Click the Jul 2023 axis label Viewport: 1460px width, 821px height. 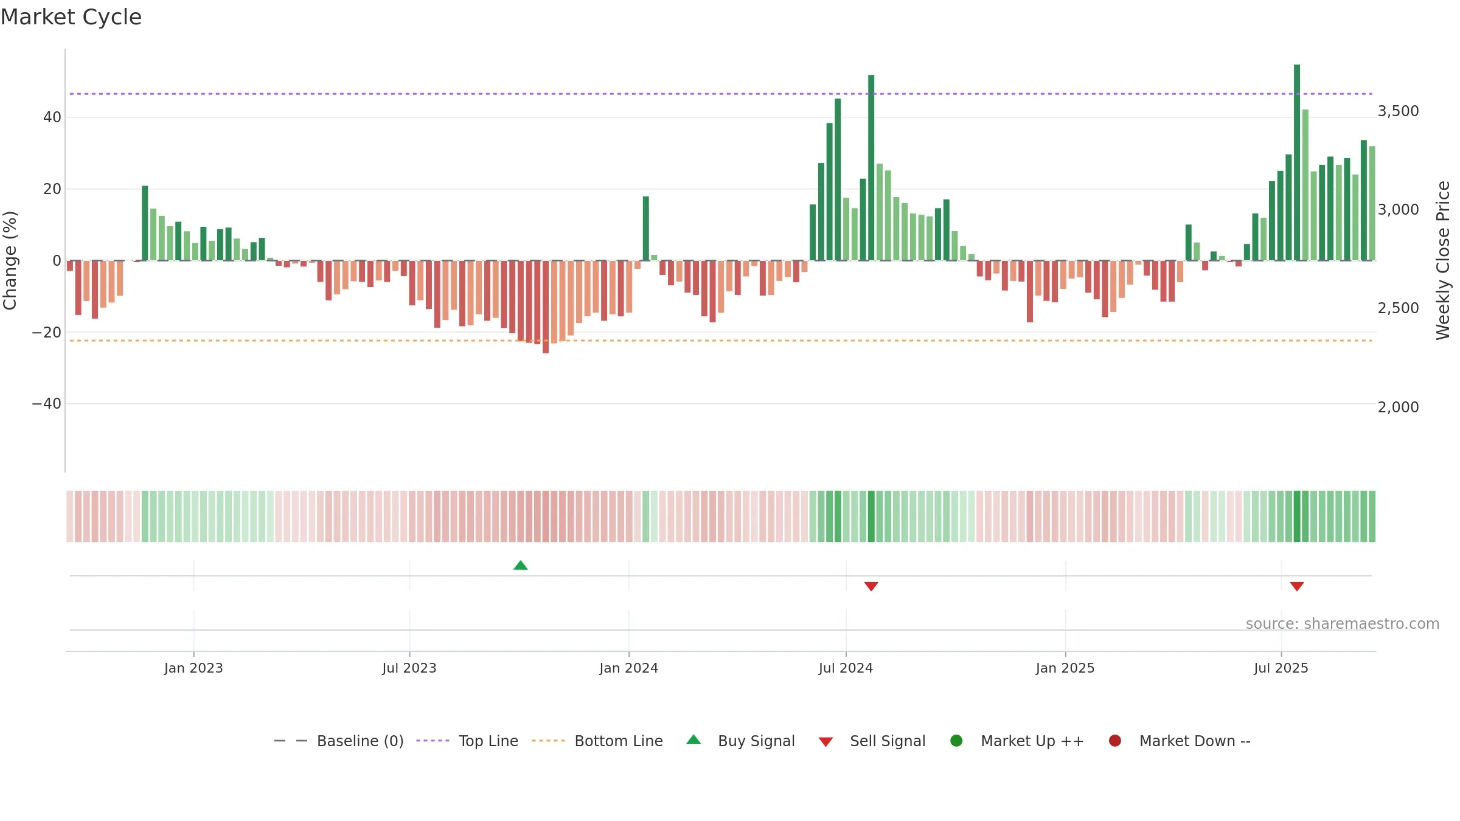click(x=409, y=668)
